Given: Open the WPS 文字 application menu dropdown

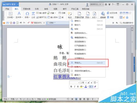Looking at the screenshot, I should [18, 4].
